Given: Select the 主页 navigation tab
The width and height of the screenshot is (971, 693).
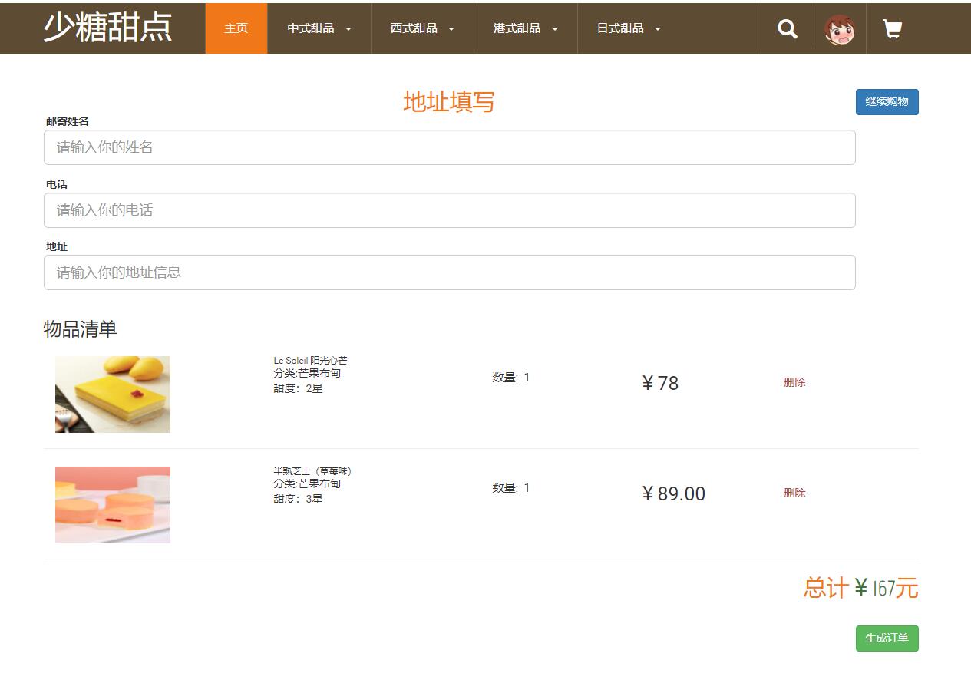Looking at the screenshot, I should coord(235,28).
